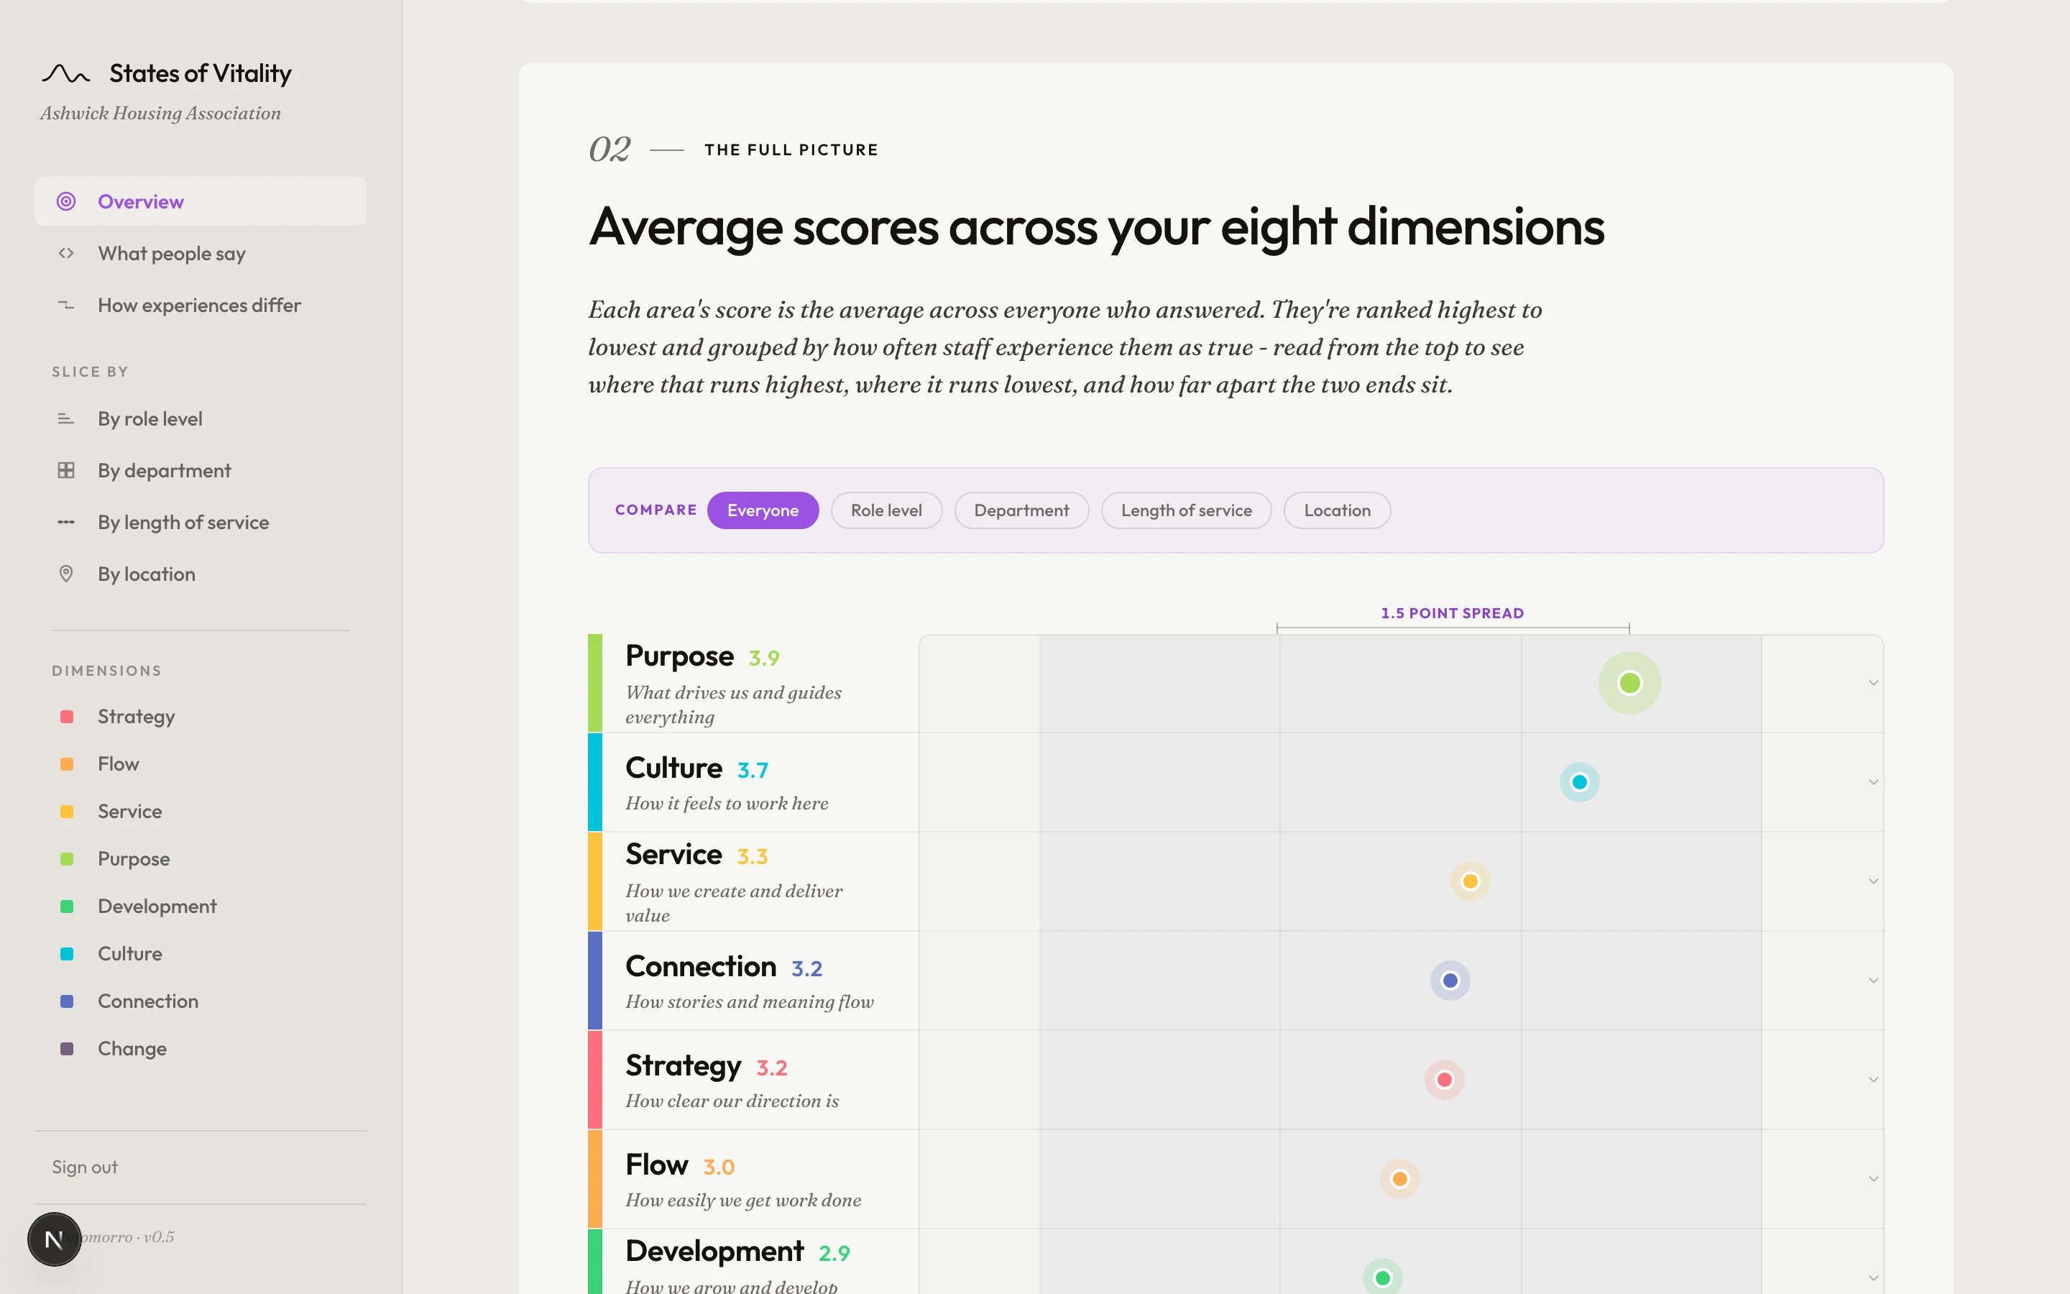Click Sign out
Screen dimensions: 2070x1294
click(85, 1167)
